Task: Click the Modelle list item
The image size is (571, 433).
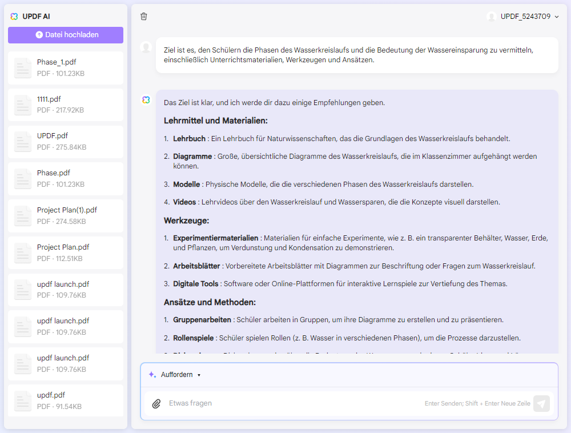Action: pyautogui.click(x=319, y=185)
